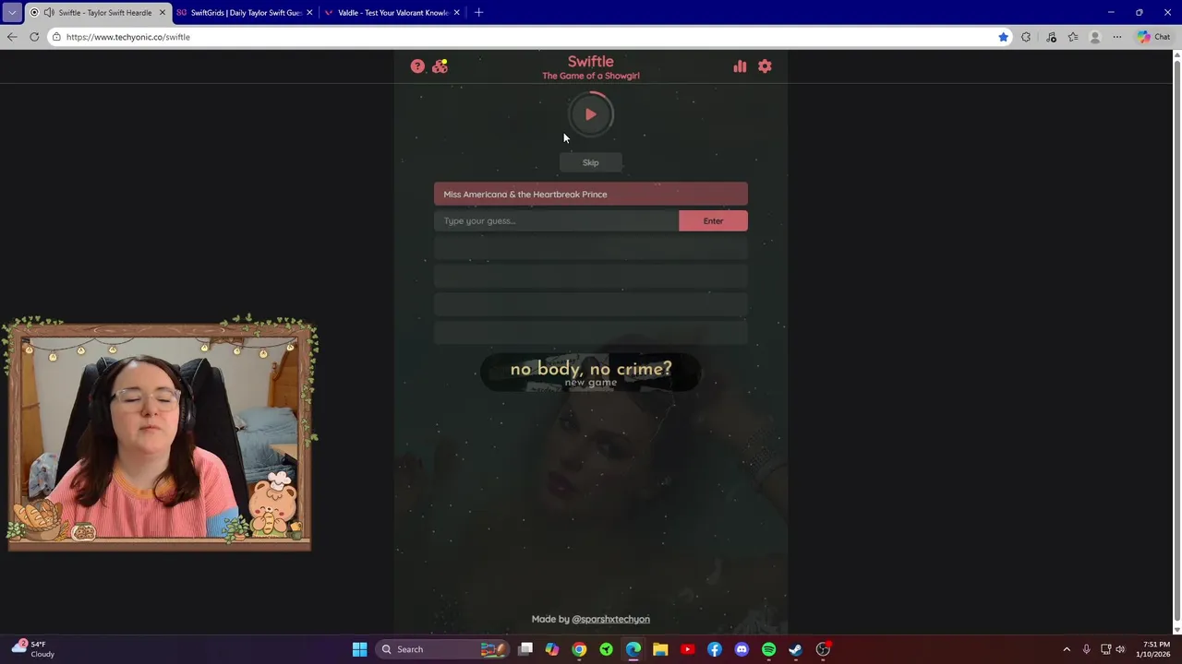Open the Copilot Chat button
This screenshot has height=664, width=1182.
tap(1154, 37)
